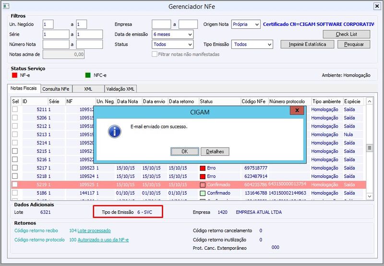Click the second Un. Negócio input field

[x=81, y=24]
